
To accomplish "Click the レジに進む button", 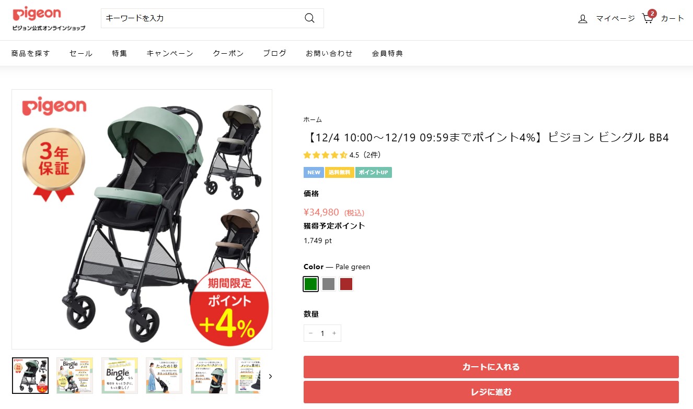I will coord(491,392).
